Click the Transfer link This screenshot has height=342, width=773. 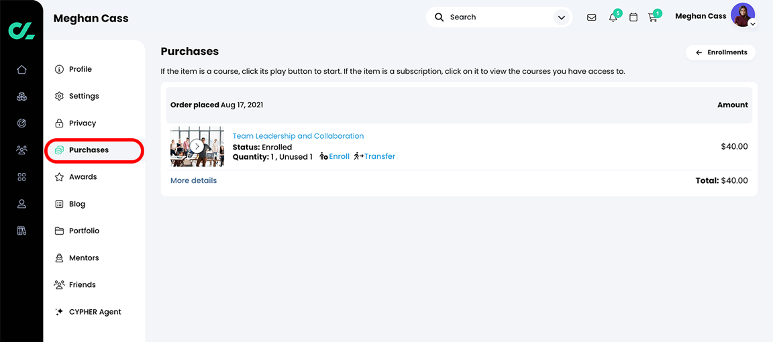380,156
